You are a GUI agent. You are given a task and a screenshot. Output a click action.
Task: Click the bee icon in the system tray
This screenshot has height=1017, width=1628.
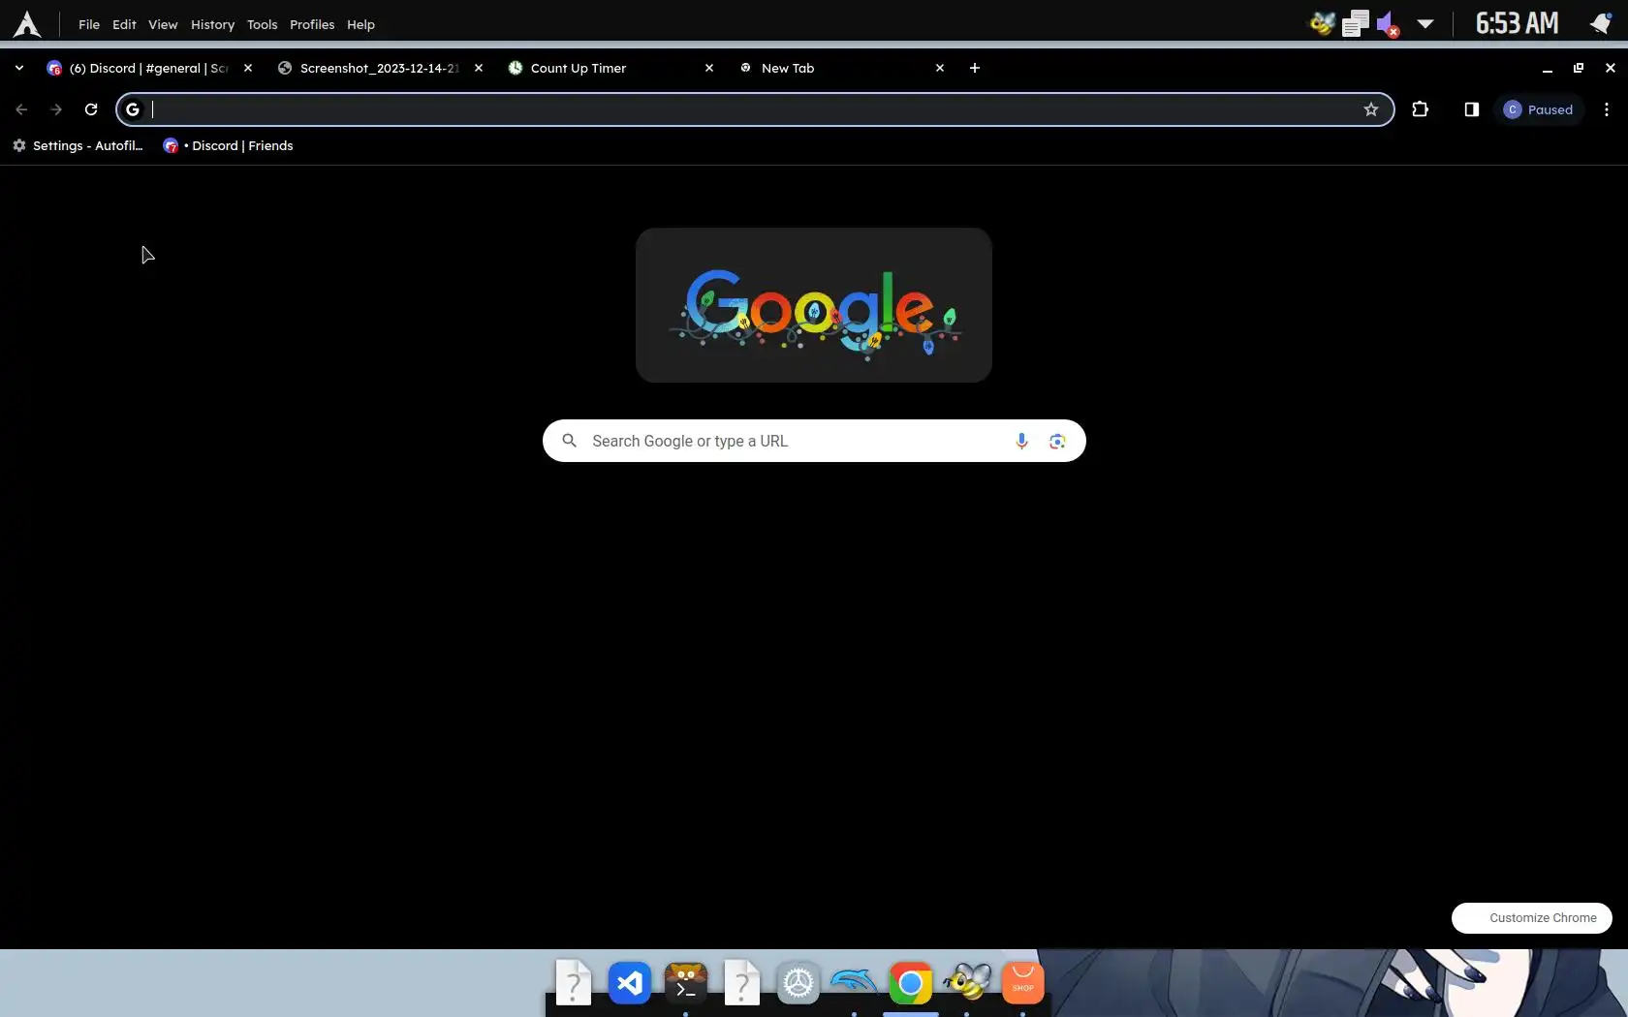(x=1322, y=23)
